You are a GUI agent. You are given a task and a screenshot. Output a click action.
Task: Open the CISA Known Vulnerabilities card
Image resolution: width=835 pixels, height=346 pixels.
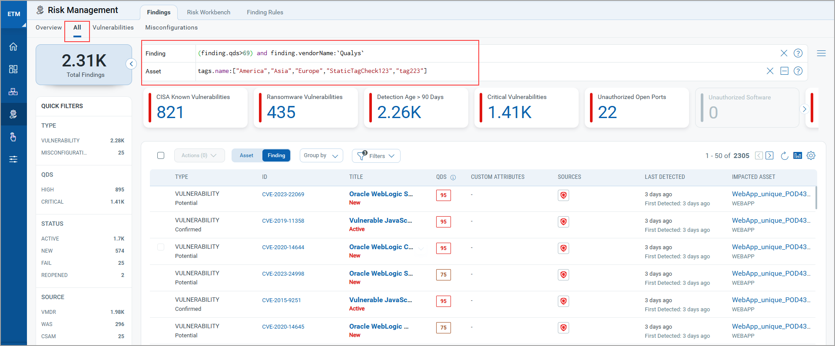pos(195,108)
